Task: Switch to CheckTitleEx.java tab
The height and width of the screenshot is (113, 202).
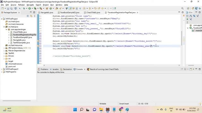Action: point(93,13)
